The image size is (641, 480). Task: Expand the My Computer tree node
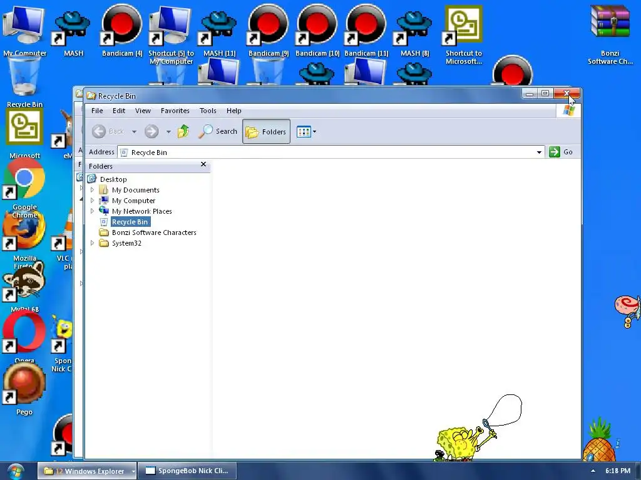coord(92,201)
